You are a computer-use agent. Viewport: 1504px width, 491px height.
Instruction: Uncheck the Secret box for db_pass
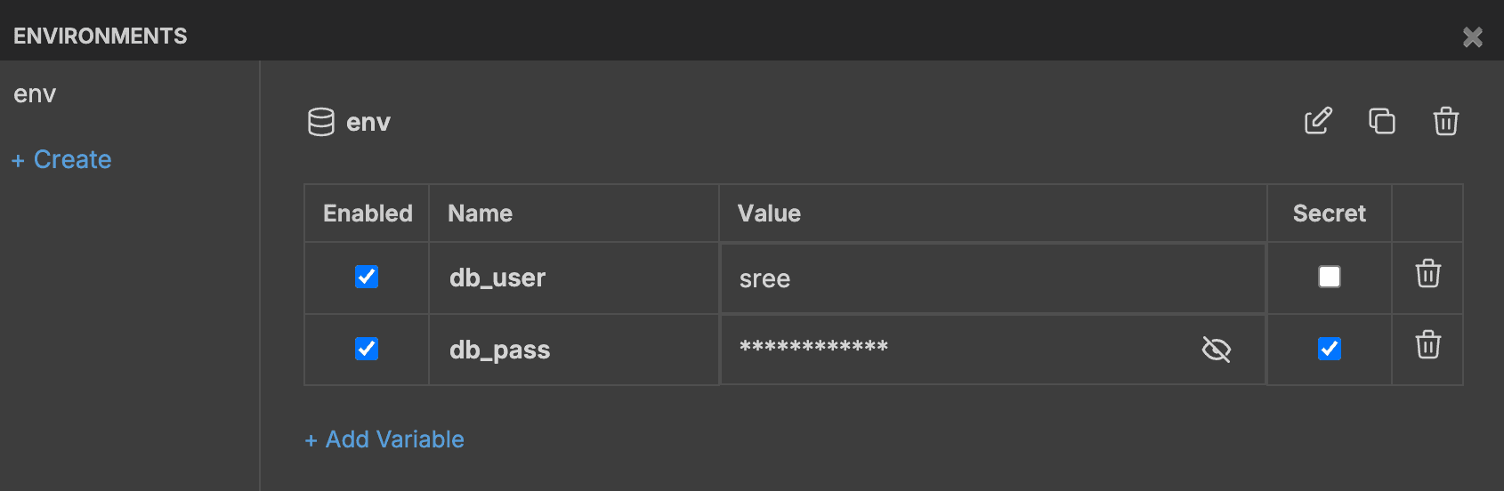point(1330,349)
